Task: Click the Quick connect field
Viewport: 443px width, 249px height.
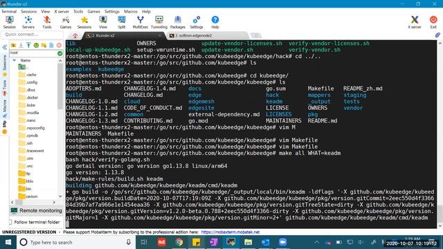Action: pos(33,34)
